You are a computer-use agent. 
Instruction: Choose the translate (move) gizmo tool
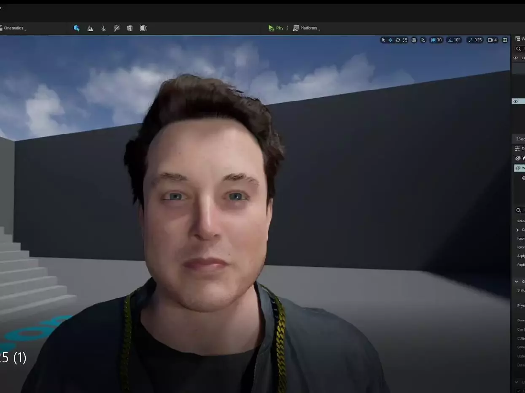point(390,40)
